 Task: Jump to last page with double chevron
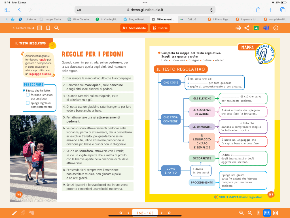point(169,213)
